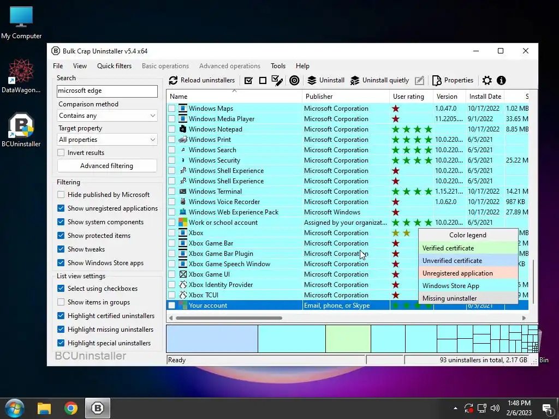Click the Uninstall layers icon
This screenshot has width=559, height=419.
click(x=312, y=81)
